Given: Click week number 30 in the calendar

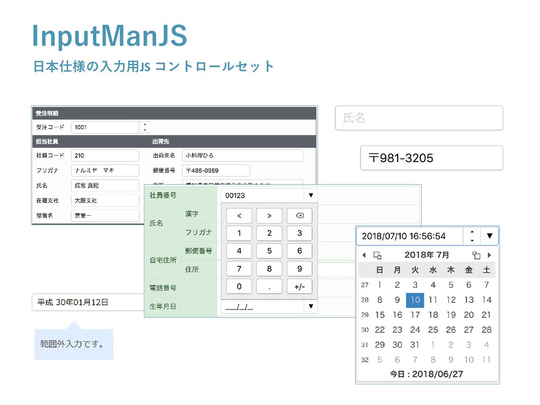Looking at the screenshot, I should 365,330.
